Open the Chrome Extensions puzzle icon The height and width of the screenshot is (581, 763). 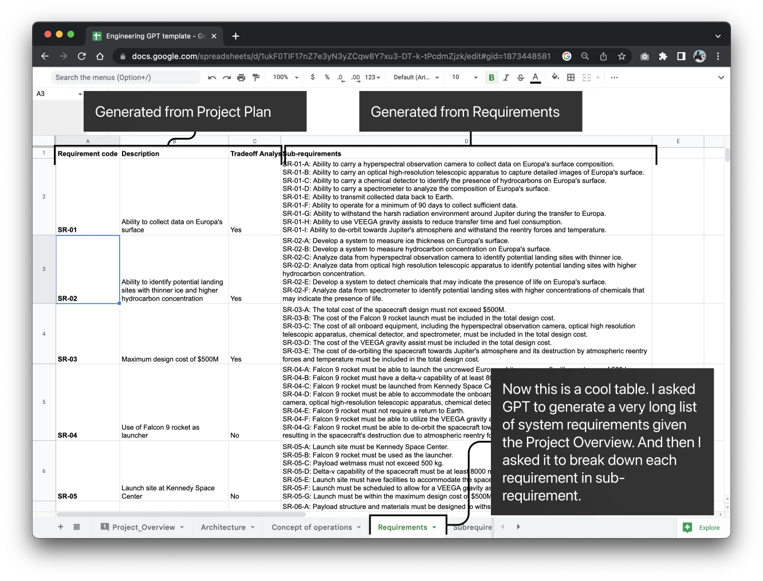tap(663, 56)
